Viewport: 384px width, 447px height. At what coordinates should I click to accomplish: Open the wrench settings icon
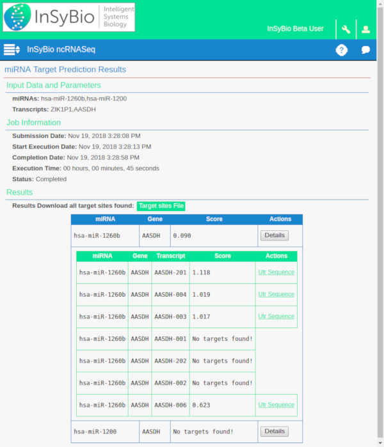pos(346,29)
